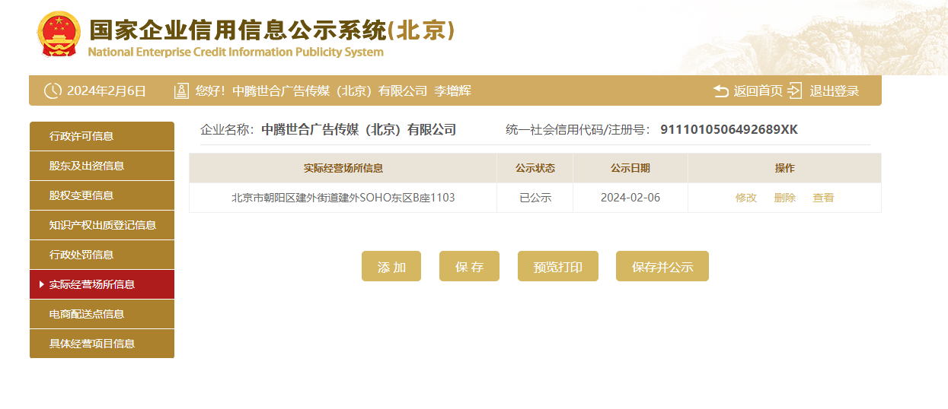This screenshot has width=948, height=409.
Task: Click the 已公示 status cell
Action: click(x=535, y=198)
